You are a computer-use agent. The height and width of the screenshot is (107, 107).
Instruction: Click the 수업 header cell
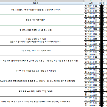[x=91, y=3]
